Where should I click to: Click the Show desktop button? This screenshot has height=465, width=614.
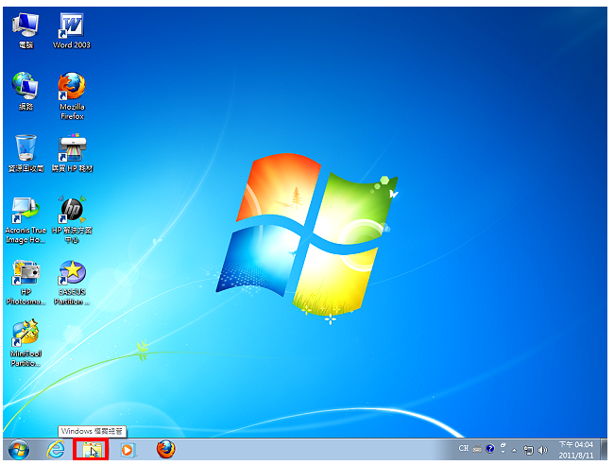point(605,449)
